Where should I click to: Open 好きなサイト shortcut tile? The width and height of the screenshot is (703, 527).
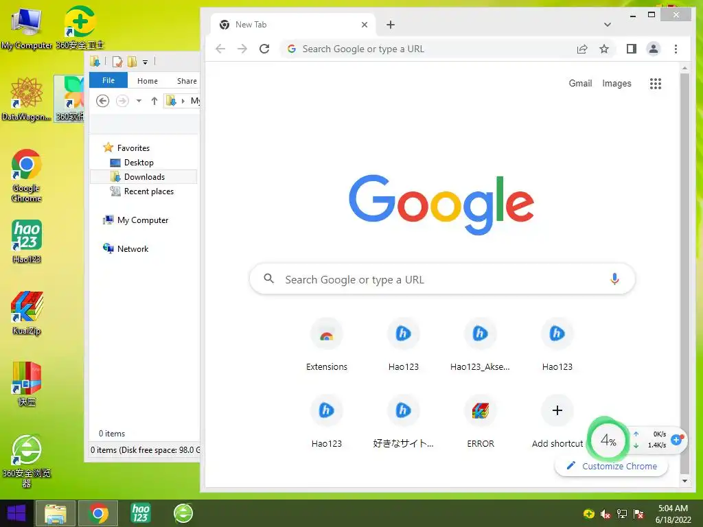(403, 422)
